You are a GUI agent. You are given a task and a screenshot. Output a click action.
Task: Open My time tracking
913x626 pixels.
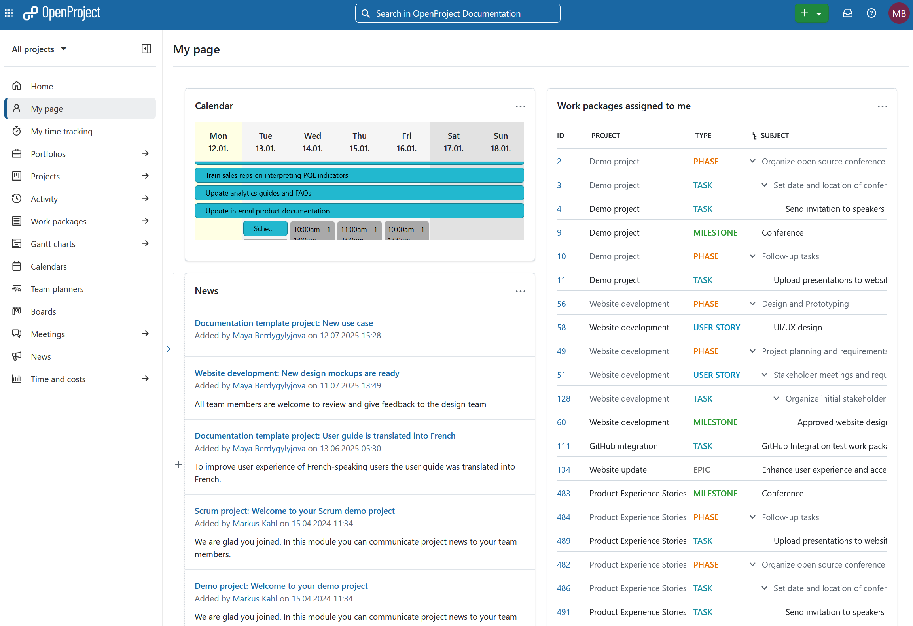tap(62, 131)
